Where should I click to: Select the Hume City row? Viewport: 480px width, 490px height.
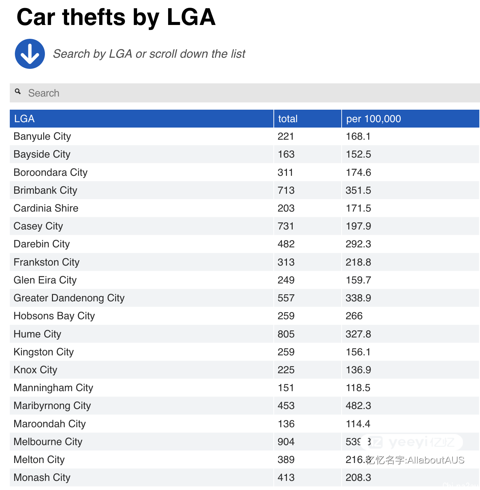pyautogui.click(x=244, y=334)
